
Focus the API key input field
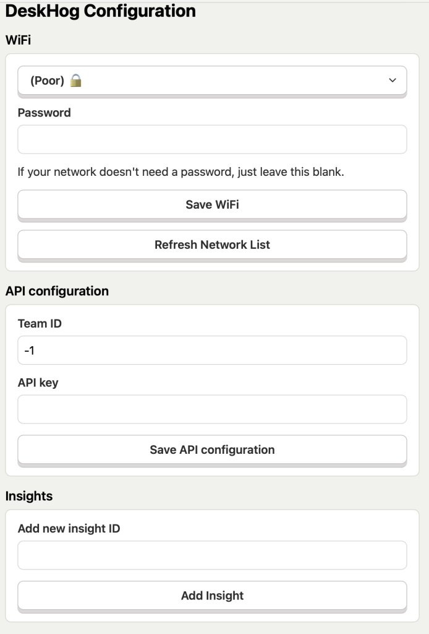[212, 409]
